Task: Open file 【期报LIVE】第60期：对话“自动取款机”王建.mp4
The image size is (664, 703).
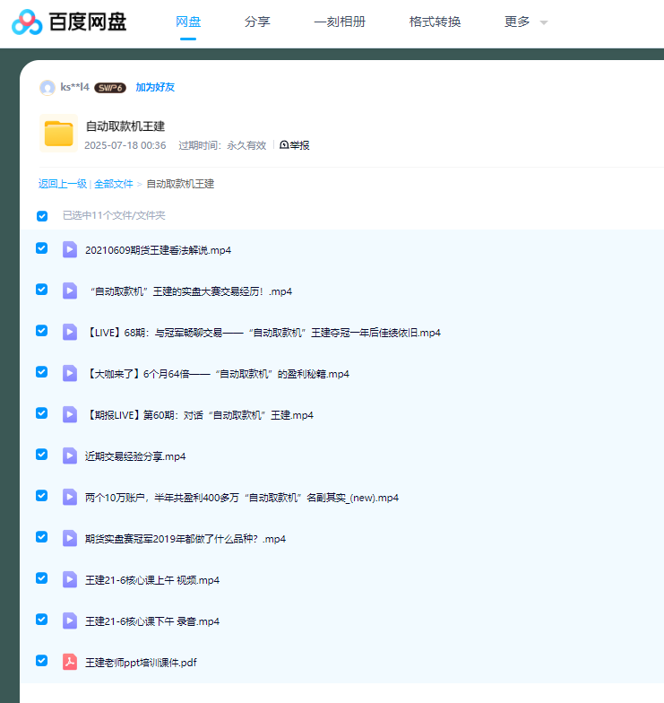Action: [x=199, y=415]
